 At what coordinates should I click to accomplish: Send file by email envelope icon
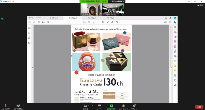click(x=170, y=22)
